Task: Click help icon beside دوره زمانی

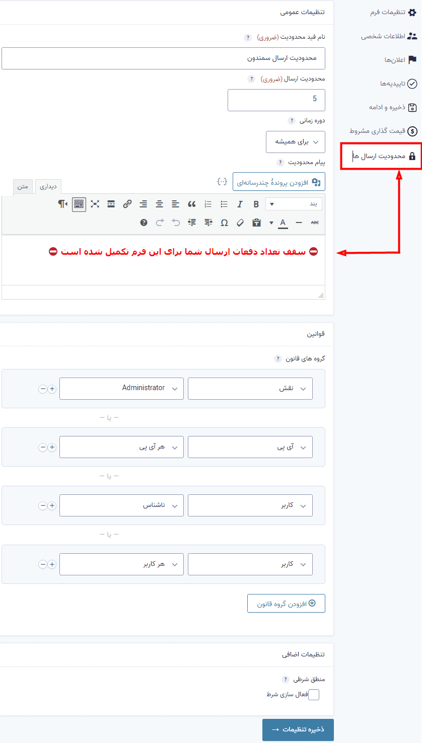Action: (x=291, y=121)
